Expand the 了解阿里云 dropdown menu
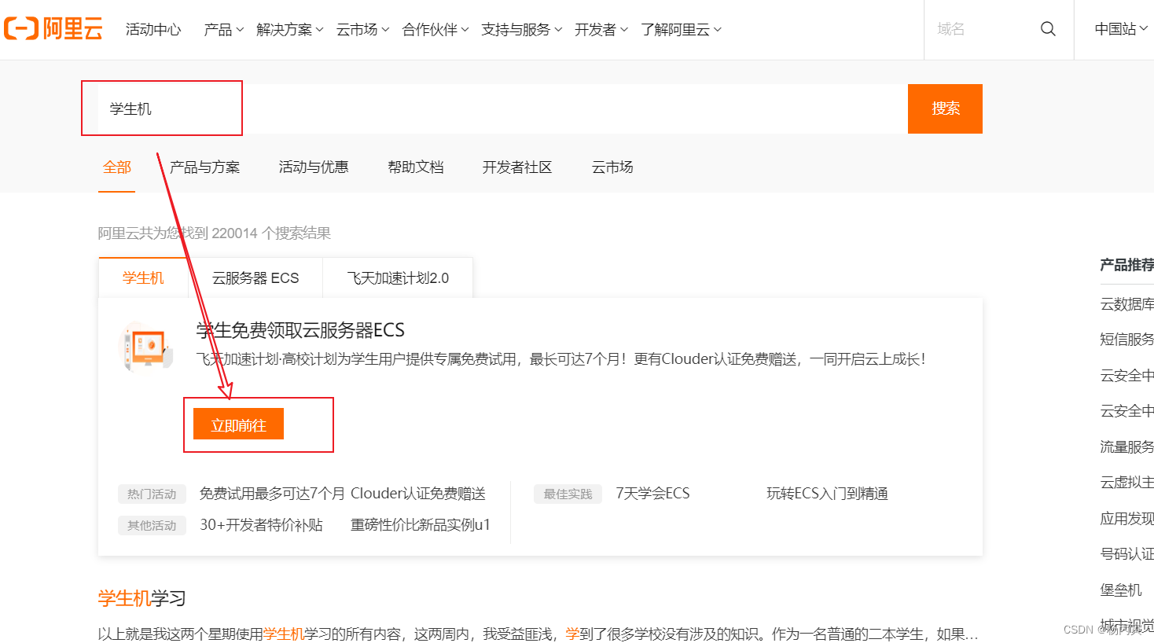This screenshot has width=1154, height=643. click(681, 29)
